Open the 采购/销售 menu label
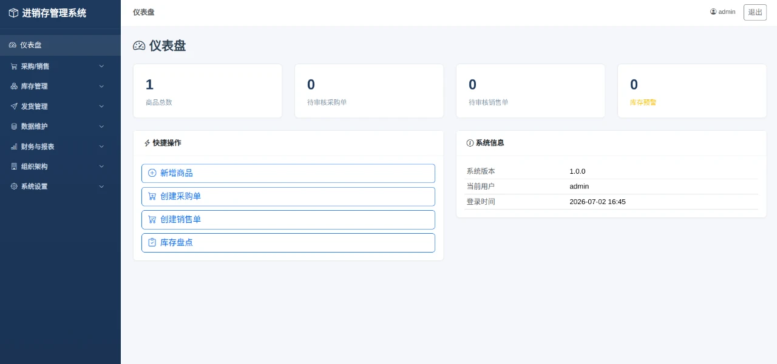This screenshot has width=777, height=364. [35, 66]
